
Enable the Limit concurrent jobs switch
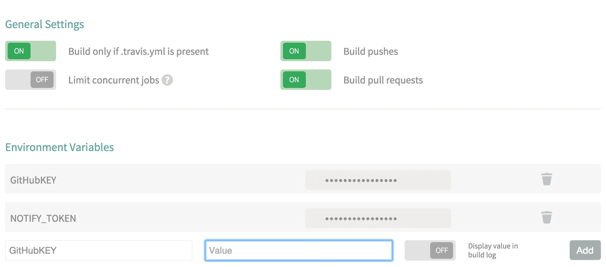coord(31,80)
